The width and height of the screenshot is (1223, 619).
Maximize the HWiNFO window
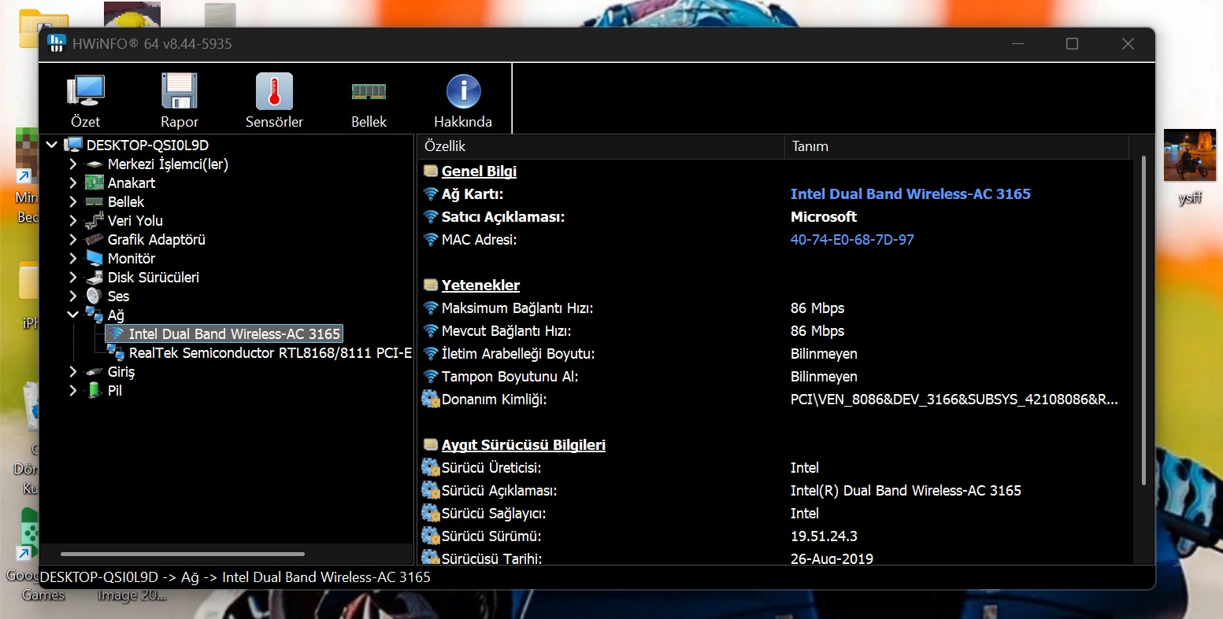tap(1072, 44)
